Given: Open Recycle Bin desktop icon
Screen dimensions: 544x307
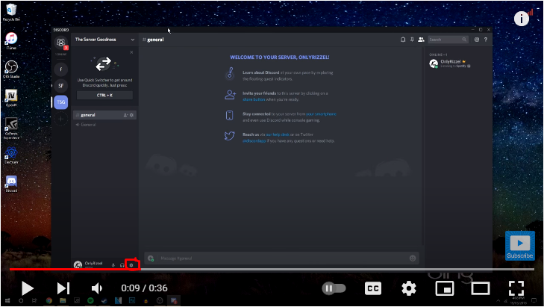Looking at the screenshot, I should [x=11, y=13].
